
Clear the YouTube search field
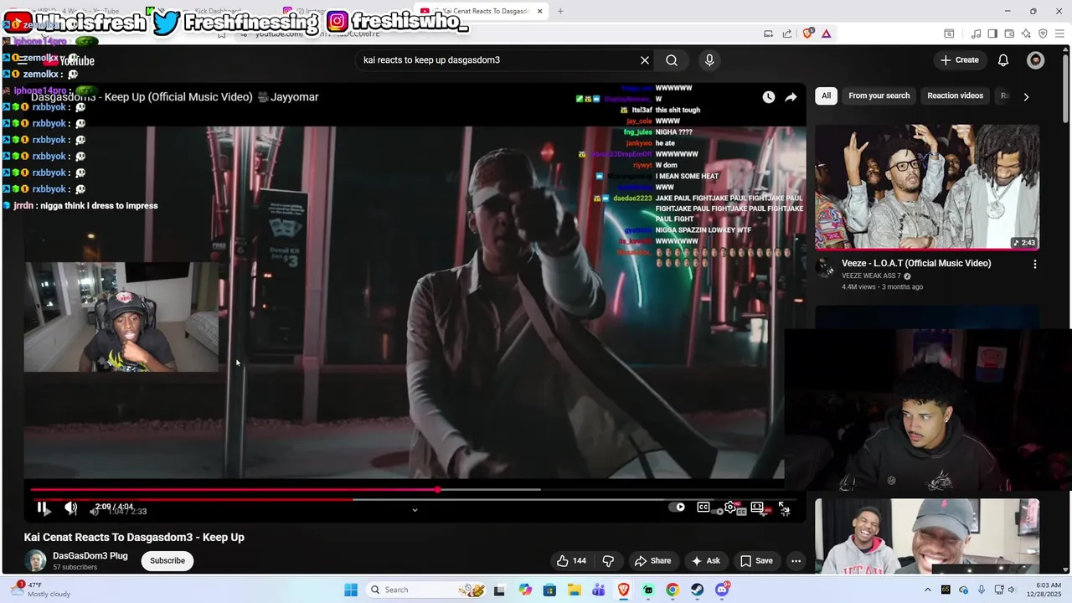click(645, 60)
